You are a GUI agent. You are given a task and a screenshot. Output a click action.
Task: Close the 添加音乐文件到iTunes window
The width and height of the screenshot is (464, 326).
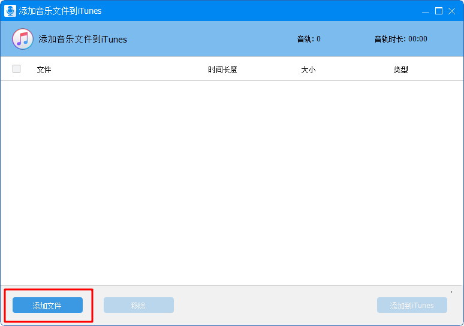[451, 11]
